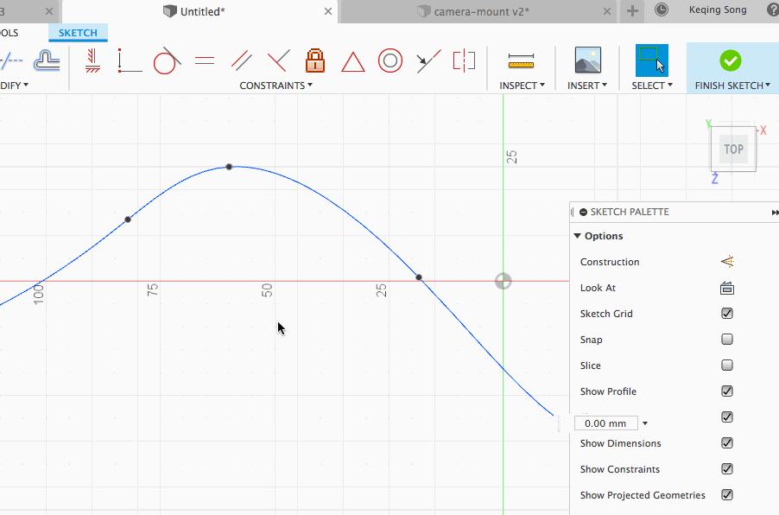Activate the Symmetry constraint tool

(x=464, y=60)
